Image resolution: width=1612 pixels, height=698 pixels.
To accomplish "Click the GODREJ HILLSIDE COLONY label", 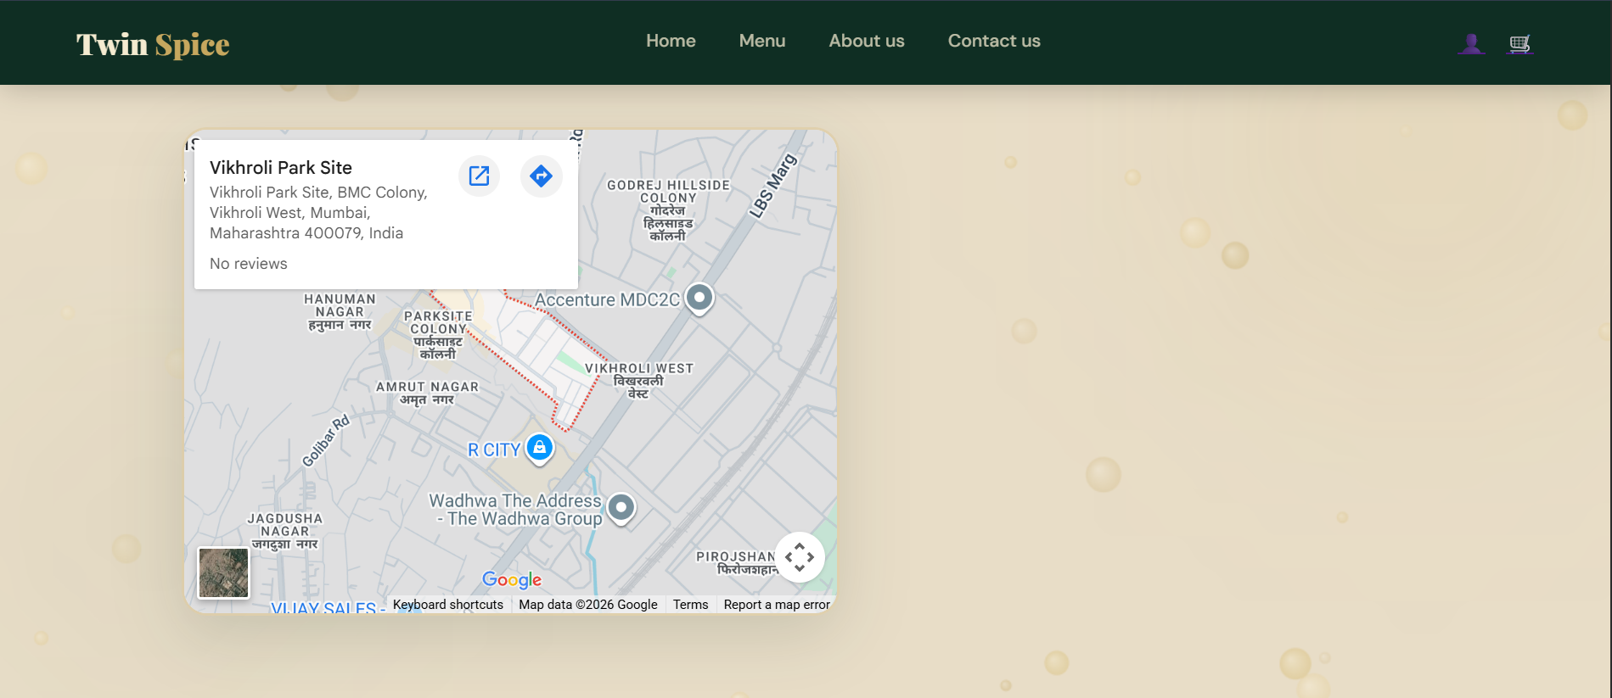I will (668, 209).
